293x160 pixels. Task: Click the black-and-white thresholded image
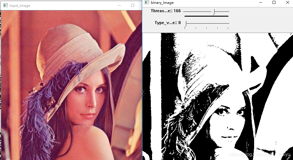[218, 96]
